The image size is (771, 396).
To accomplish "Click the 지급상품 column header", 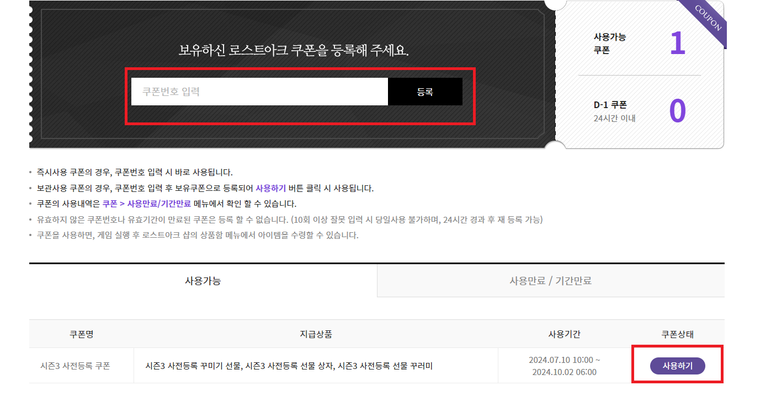I will pos(316,334).
